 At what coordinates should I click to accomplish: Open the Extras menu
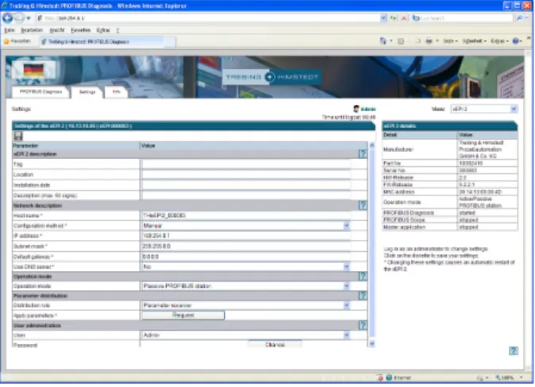click(x=103, y=30)
